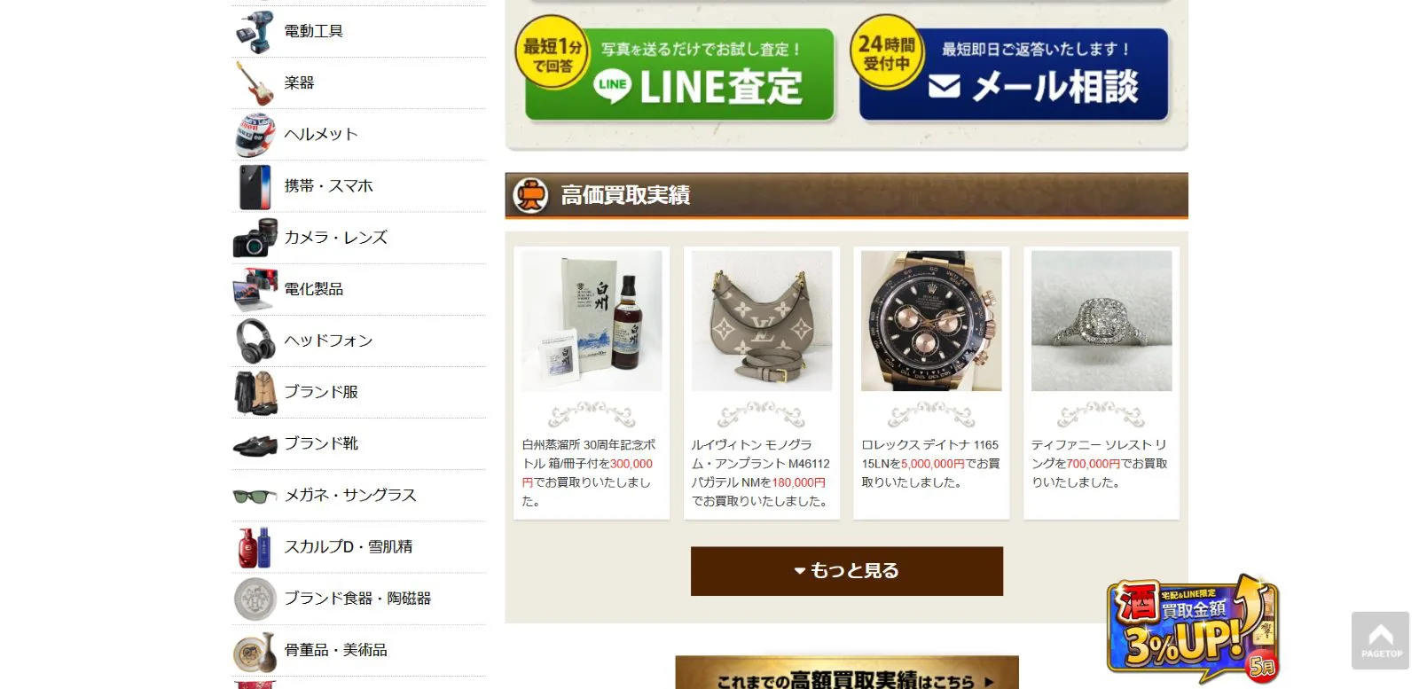Open the helmet icon for ヘルメット

coord(255,135)
